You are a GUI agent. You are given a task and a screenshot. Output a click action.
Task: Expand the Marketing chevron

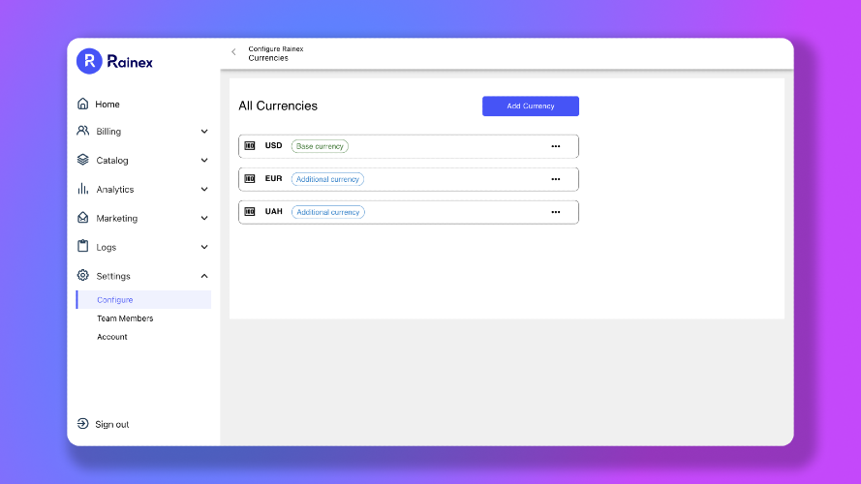tap(204, 219)
